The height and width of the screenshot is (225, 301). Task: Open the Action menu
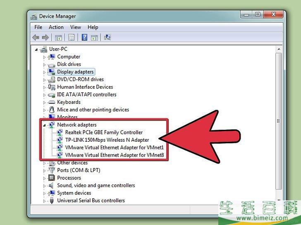pos(56,27)
